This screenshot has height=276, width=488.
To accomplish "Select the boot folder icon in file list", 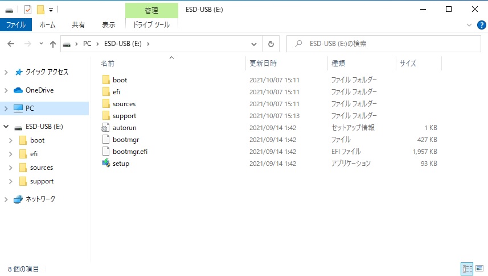I will (x=106, y=80).
